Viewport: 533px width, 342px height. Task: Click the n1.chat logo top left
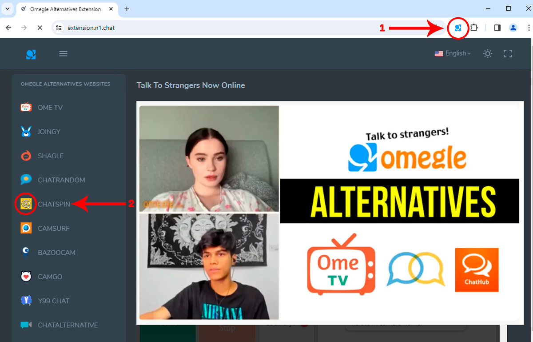pyautogui.click(x=31, y=53)
